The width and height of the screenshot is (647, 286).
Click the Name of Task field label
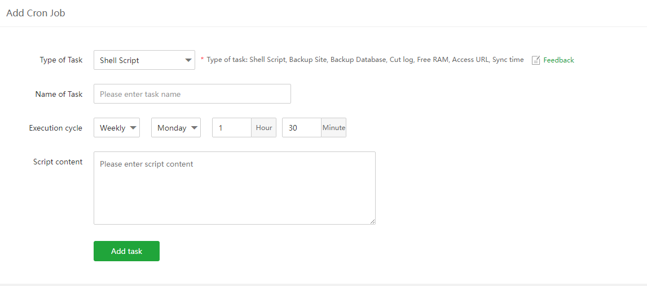coord(59,94)
